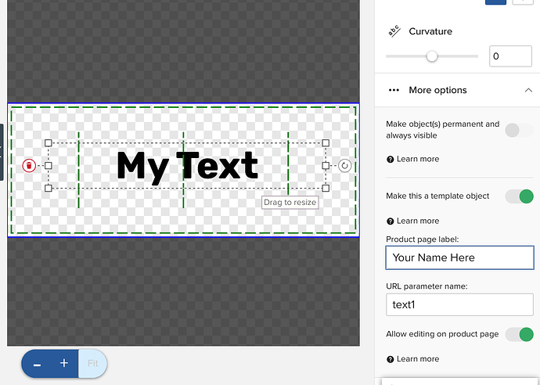Open Learn more under permanent object option

click(x=418, y=159)
